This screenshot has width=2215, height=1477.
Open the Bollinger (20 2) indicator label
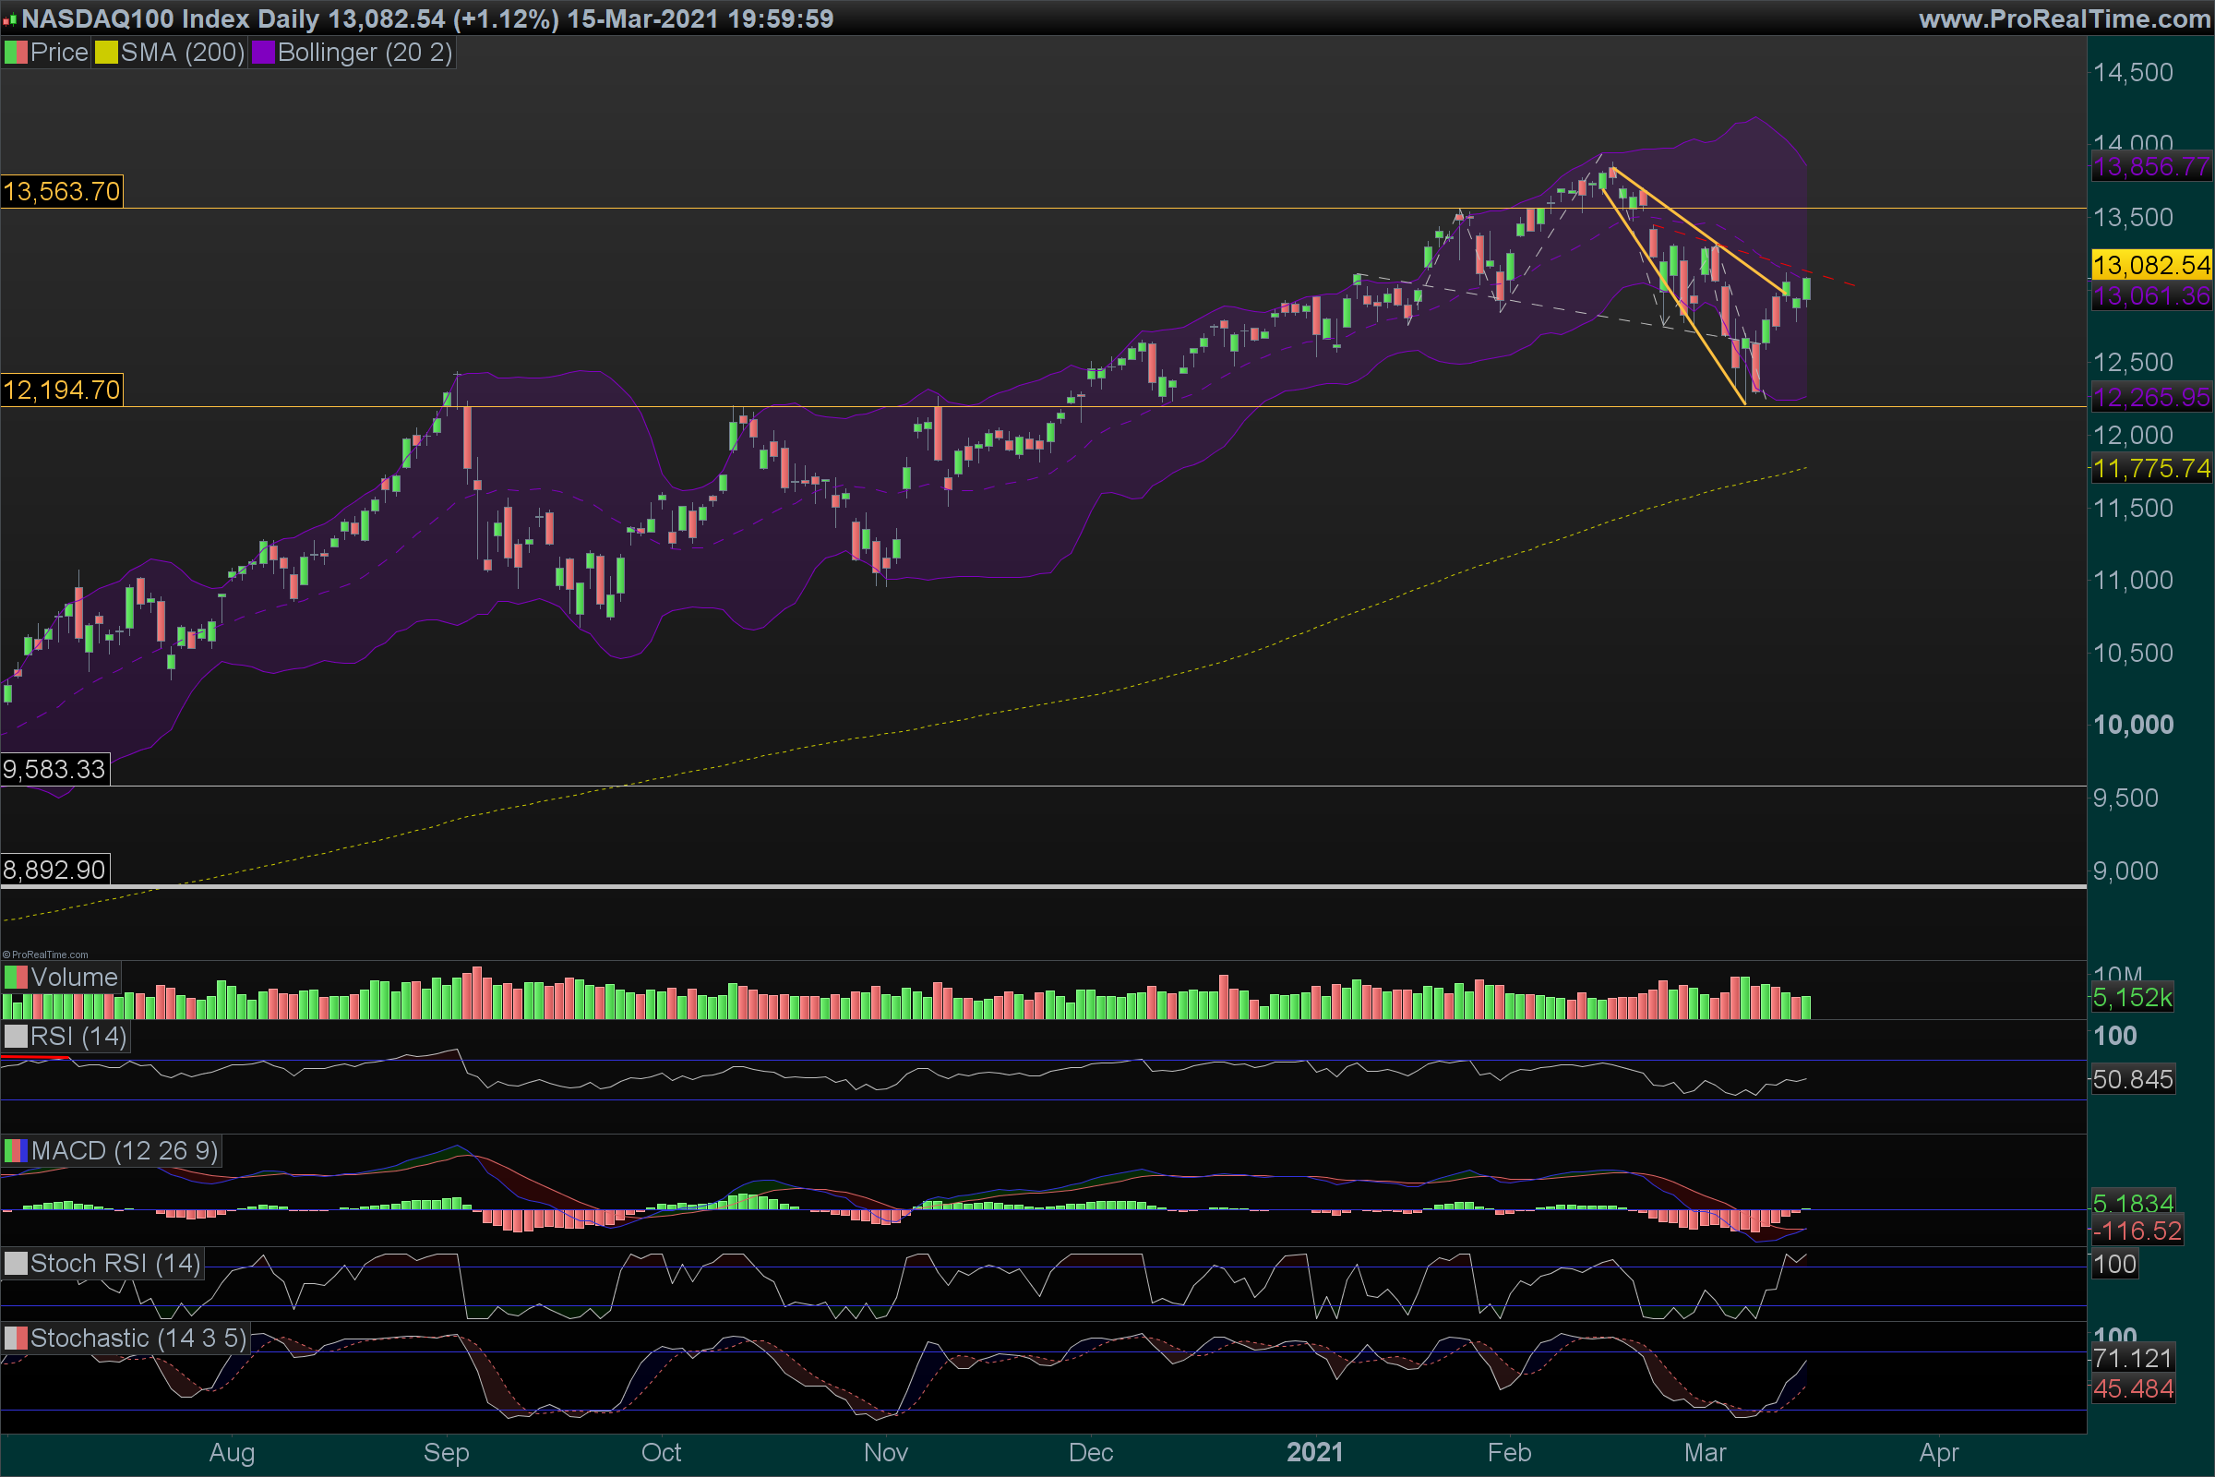[x=365, y=53]
